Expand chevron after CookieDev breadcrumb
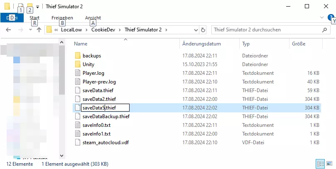The image size is (336, 169). [120, 30]
